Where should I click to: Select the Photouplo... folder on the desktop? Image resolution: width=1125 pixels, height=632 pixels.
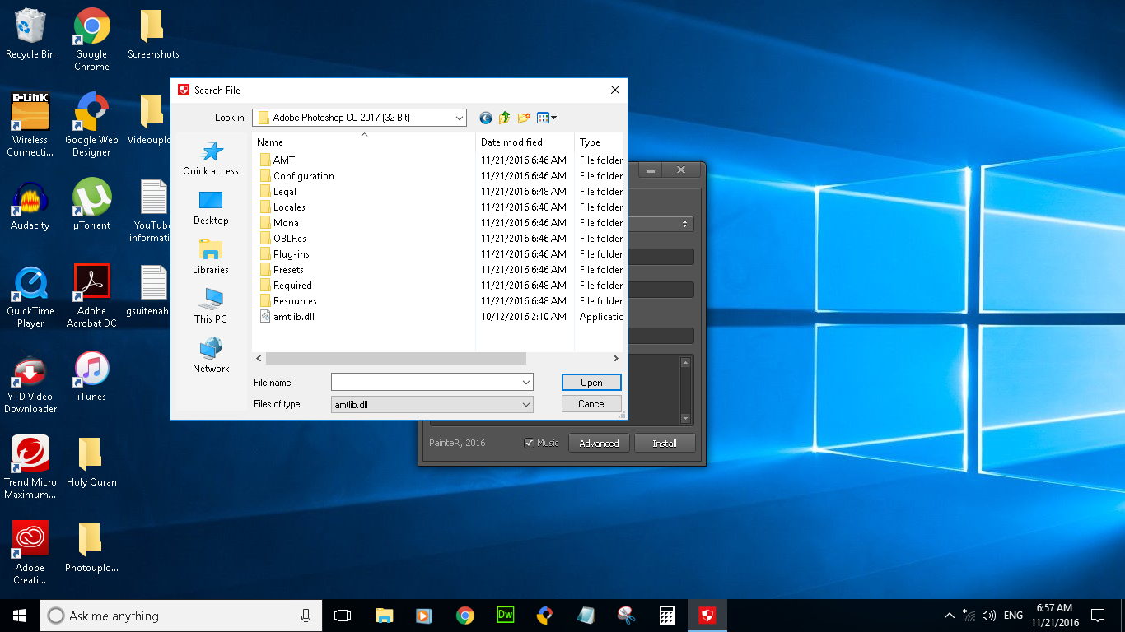coord(91,548)
